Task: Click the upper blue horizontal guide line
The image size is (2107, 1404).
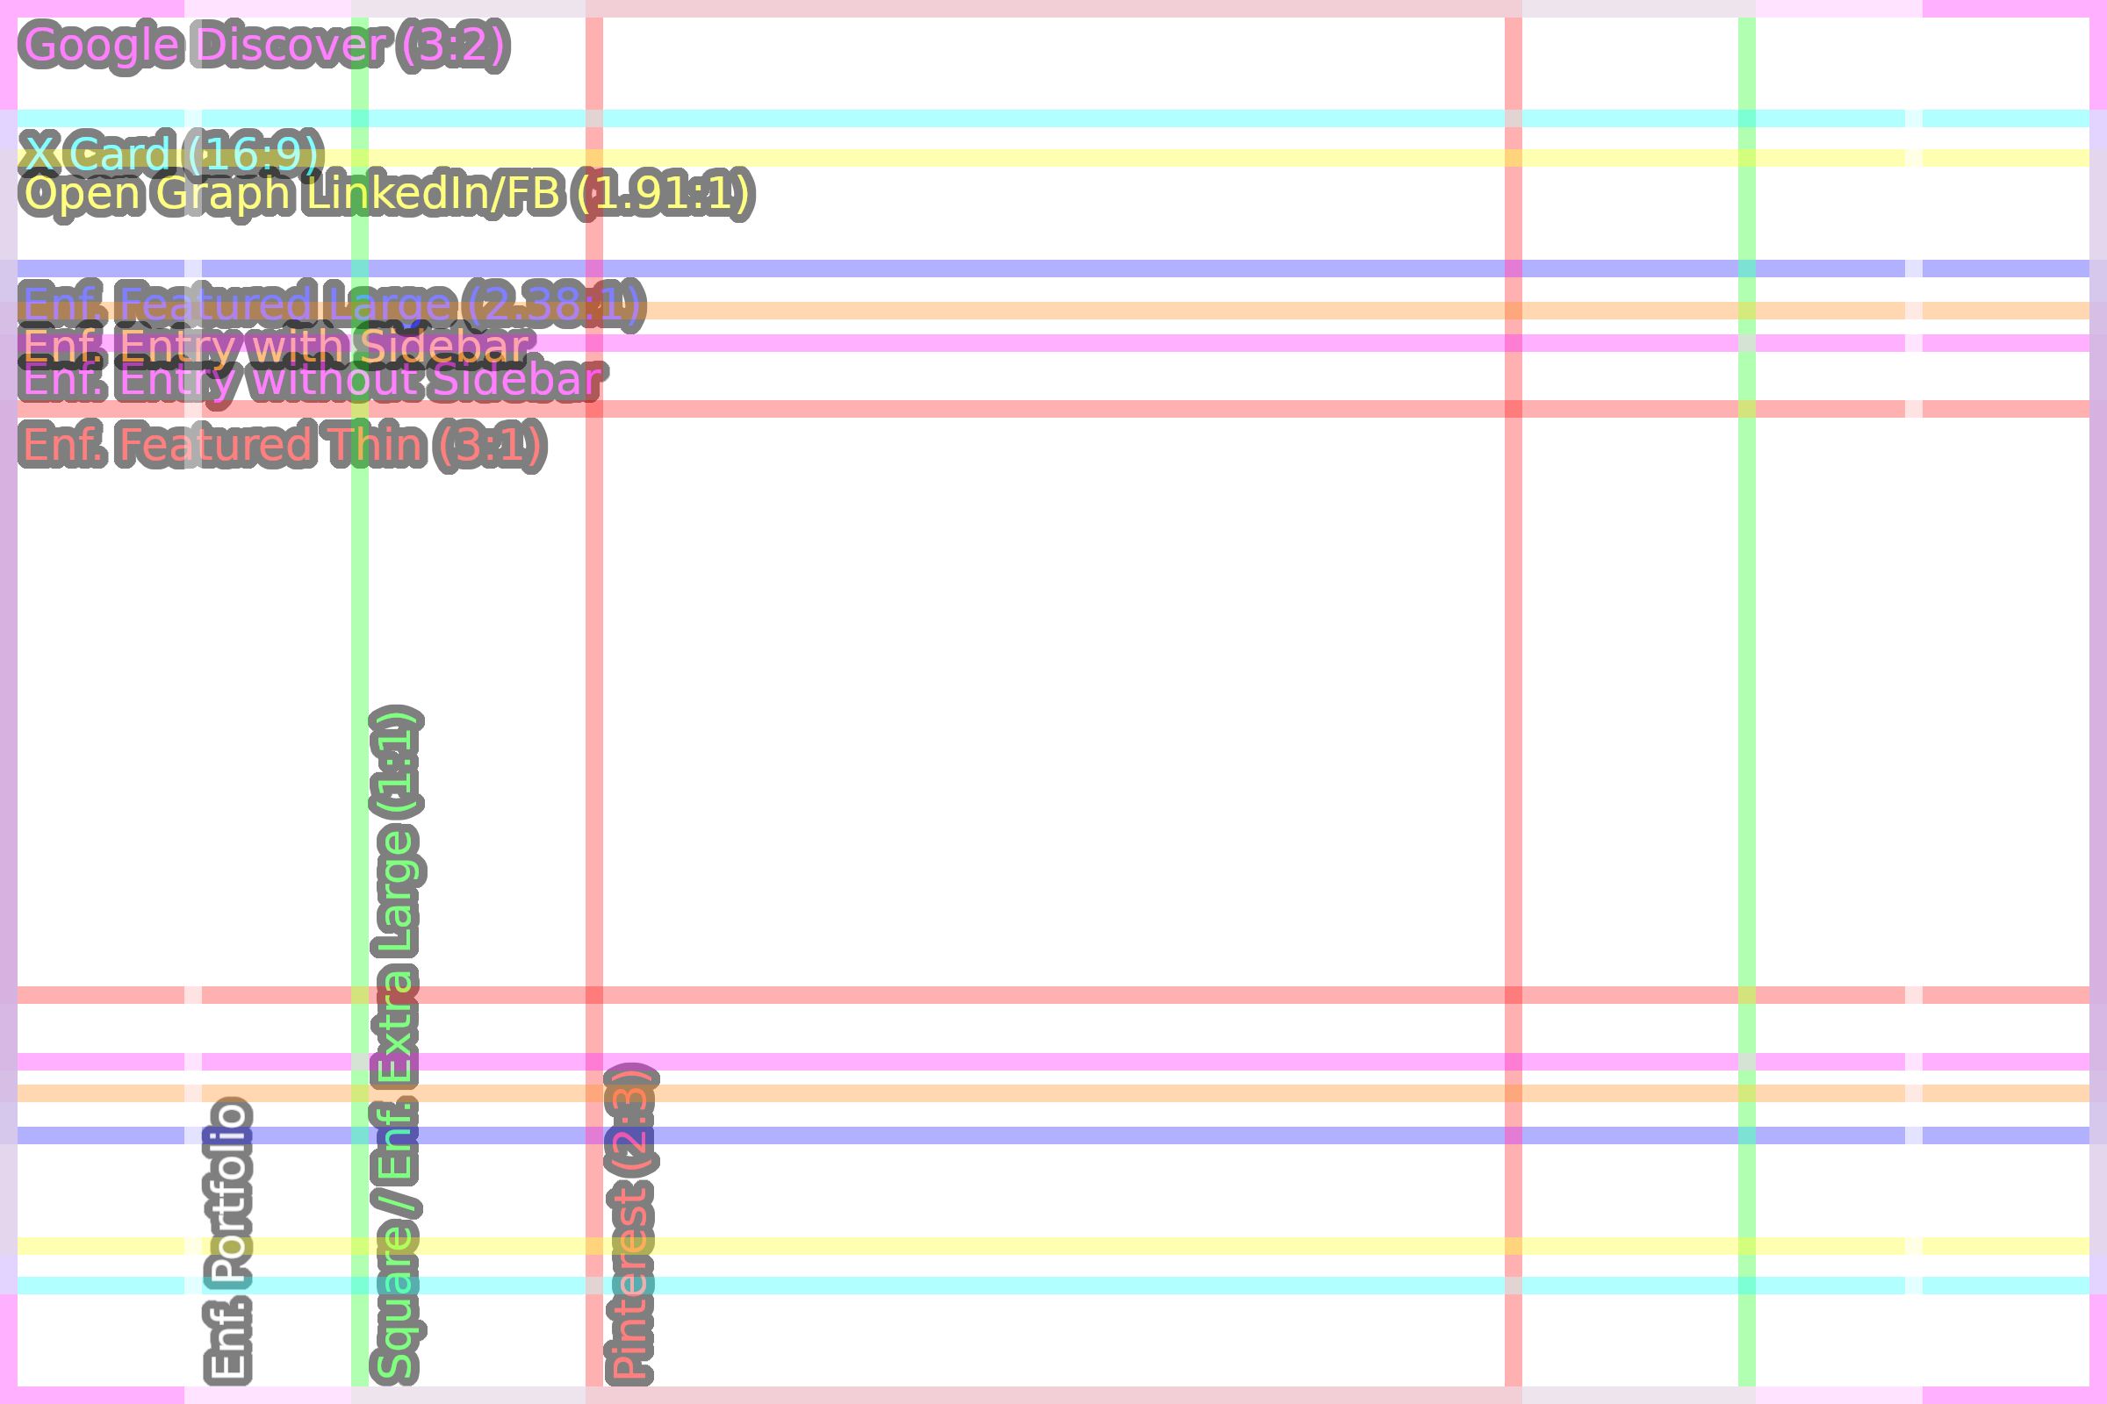Action: tap(1075, 269)
